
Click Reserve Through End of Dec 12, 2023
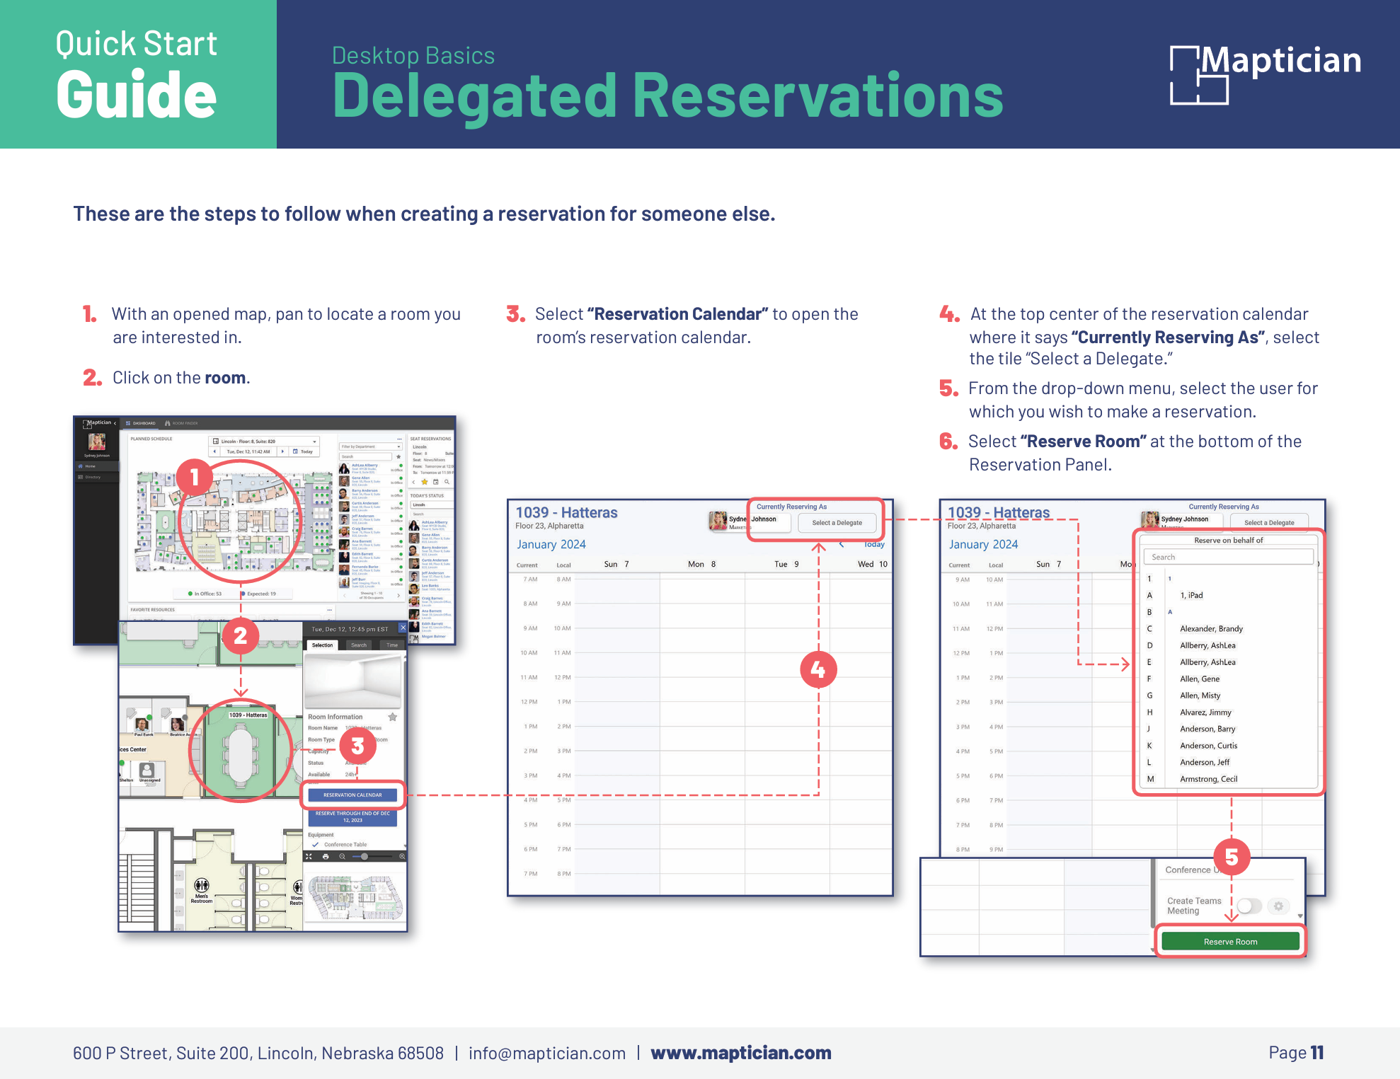[352, 817]
